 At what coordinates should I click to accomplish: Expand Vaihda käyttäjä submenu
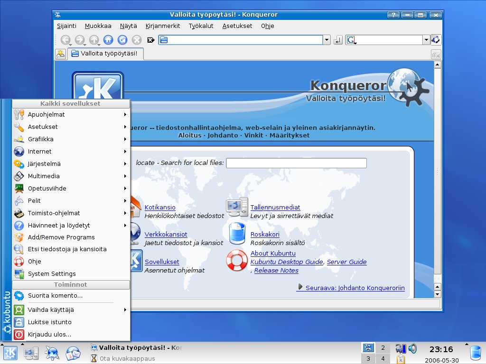pyautogui.click(x=71, y=309)
